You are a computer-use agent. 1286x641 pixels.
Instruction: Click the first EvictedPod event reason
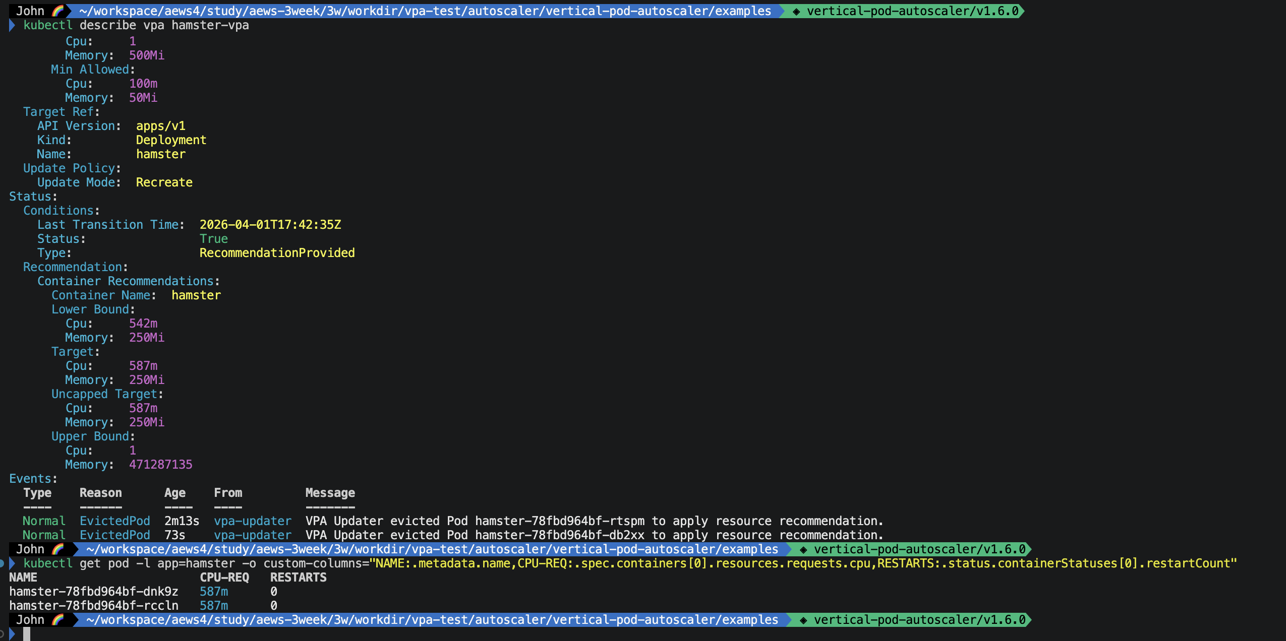point(114,521)
